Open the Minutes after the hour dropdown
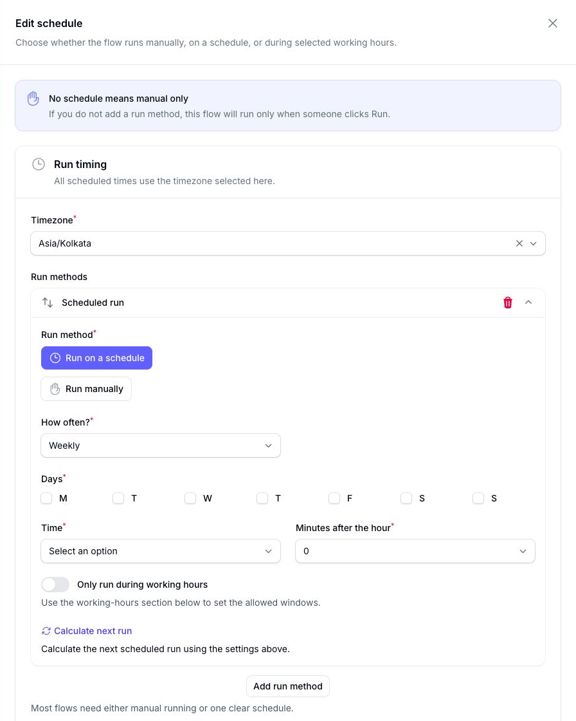The image size is (576, 721). 415,551
